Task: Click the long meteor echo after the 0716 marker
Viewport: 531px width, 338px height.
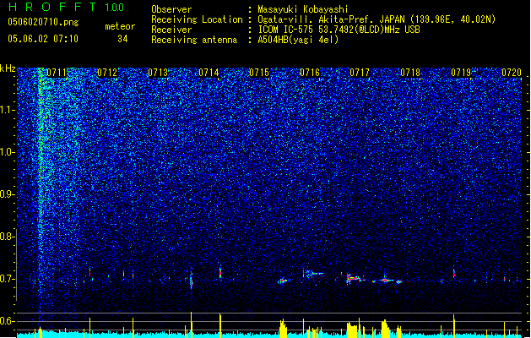Action: pyautogui.click(x=313, y=273)
